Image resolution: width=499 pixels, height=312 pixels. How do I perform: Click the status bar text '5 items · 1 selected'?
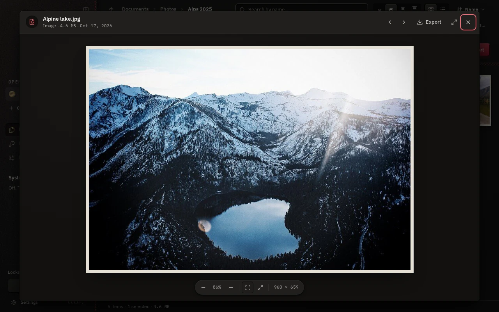coord(129,307)
